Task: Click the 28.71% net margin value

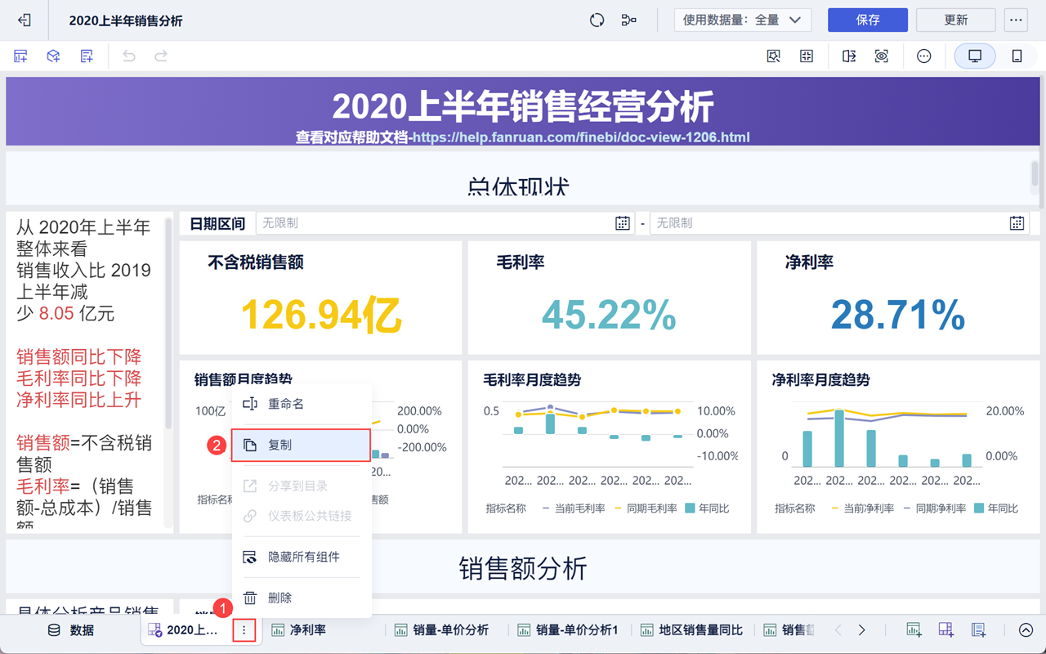Action: pos(898,315)
